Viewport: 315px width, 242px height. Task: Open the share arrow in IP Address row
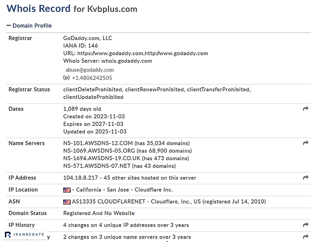pos(306,178)
